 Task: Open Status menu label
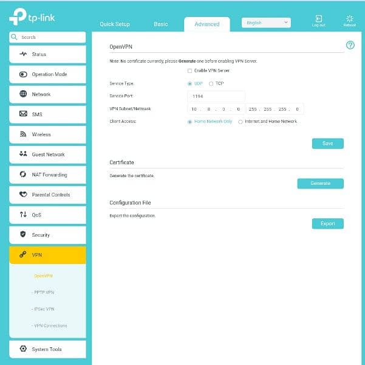[39, 54]
